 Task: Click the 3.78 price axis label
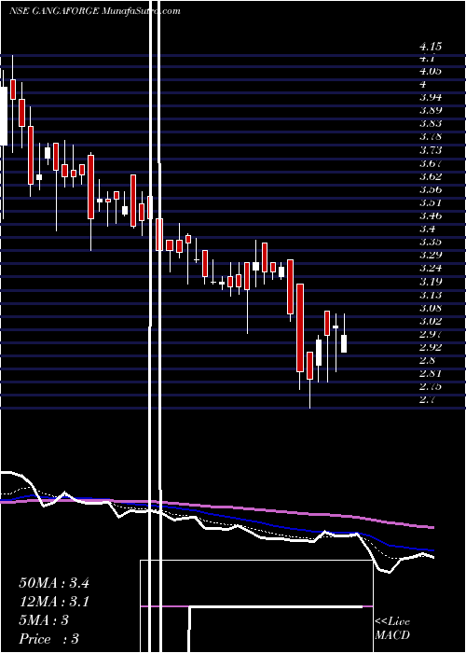coord(431,136)
